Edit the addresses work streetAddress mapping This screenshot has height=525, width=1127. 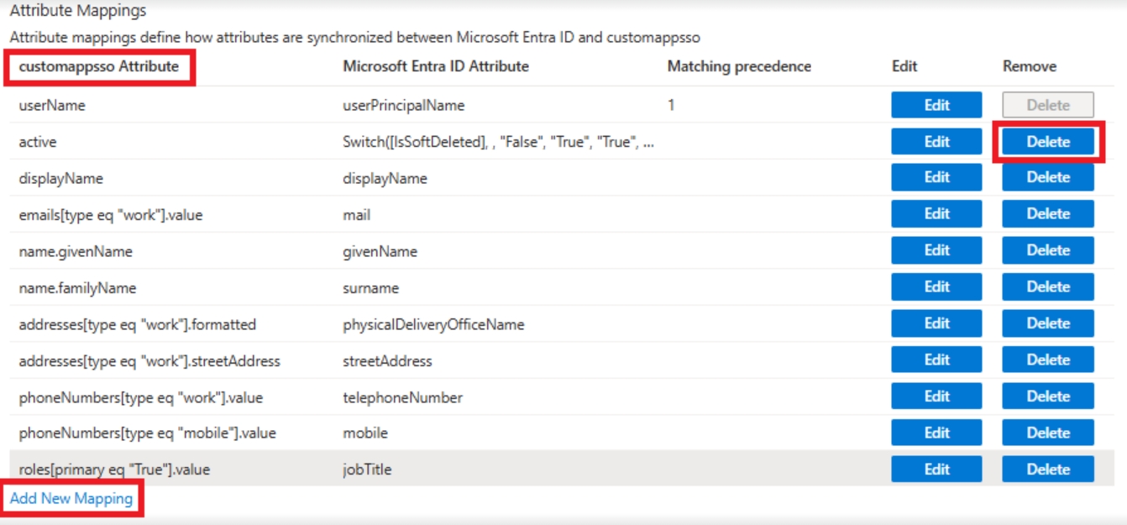[x=936, y=360]
